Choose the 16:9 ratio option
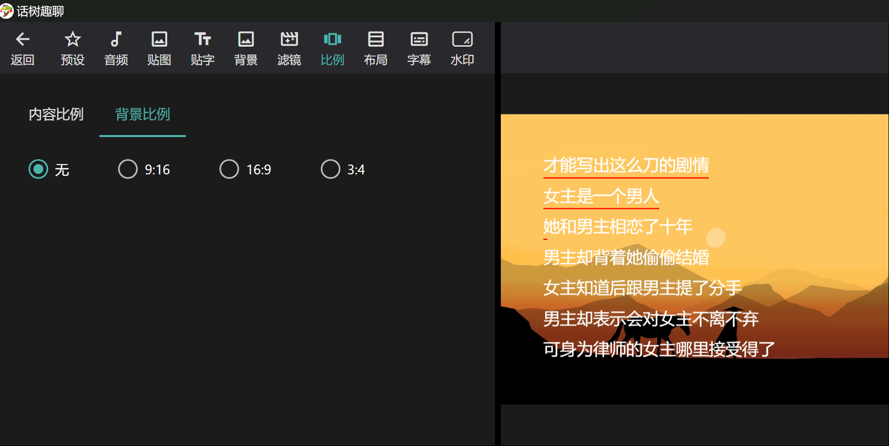The width and height of the screenshot is (889, 446). [x=229, y=169]
